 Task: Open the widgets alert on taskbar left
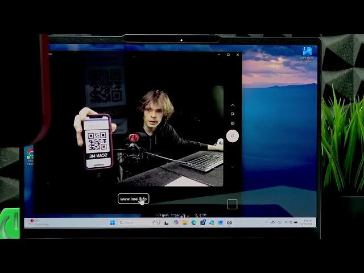coord(38,222)
